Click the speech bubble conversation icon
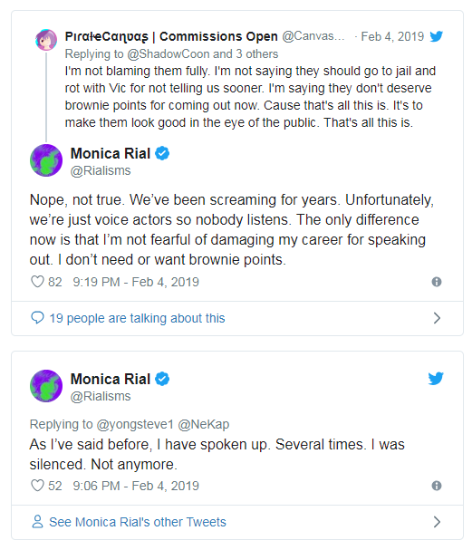The height and width of the screenshot is (550, 472). (x=37, y=317)
